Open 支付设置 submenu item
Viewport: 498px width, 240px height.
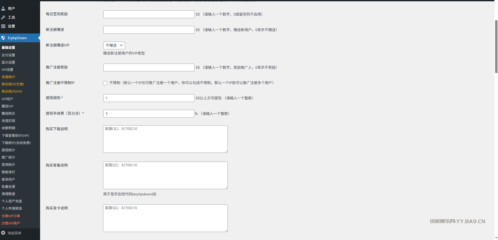coord(8,55)
